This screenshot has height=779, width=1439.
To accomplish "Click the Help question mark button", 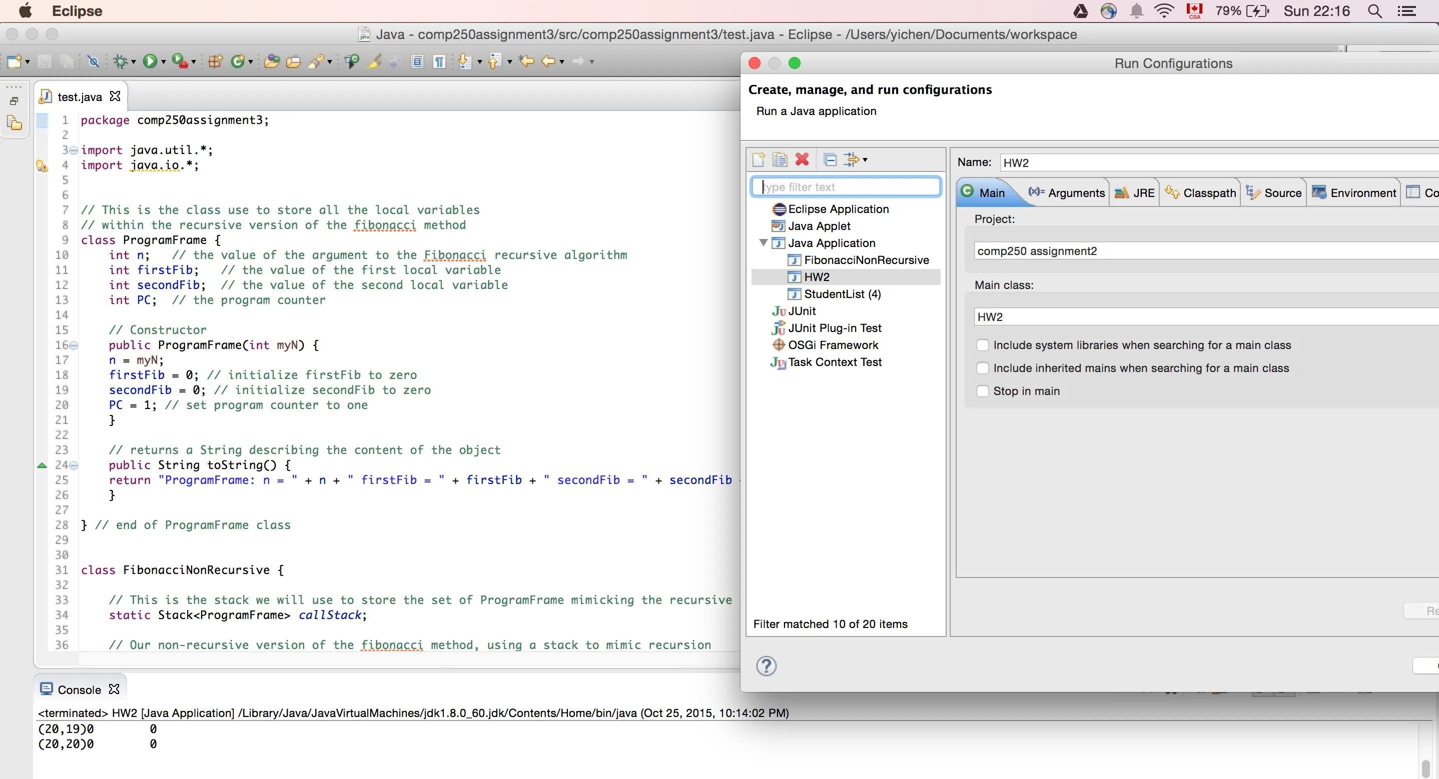I will click(766, 665).
